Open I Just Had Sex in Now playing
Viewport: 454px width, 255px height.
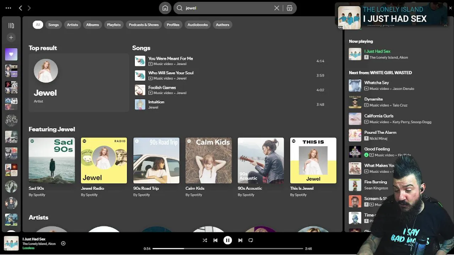click(377, 51)
